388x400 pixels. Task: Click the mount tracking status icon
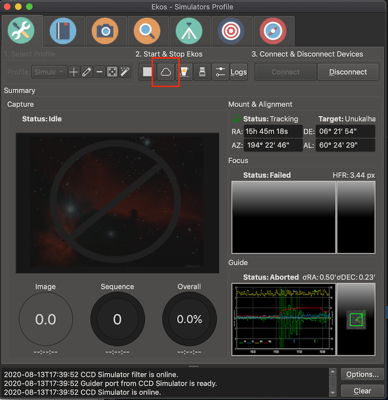click(x=237, y=119)
